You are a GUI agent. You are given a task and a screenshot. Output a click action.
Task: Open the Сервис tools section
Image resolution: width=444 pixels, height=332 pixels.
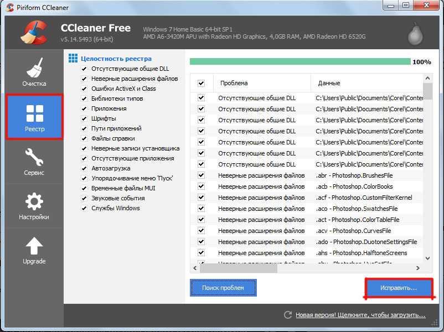coord(34,161)
